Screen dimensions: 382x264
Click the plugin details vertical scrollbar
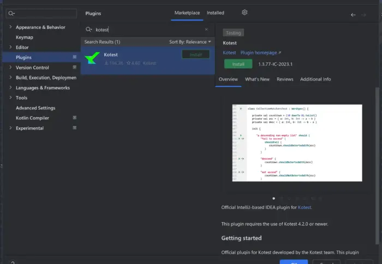377,165
